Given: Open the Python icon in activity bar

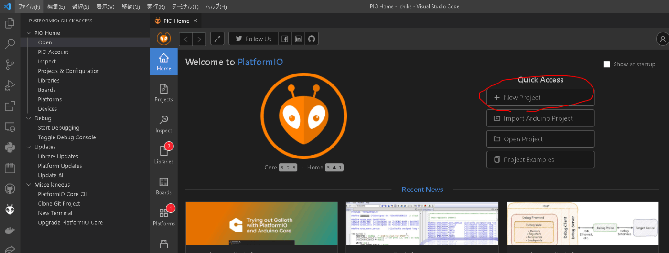Looking at the screenshot, I should [10, 148].
